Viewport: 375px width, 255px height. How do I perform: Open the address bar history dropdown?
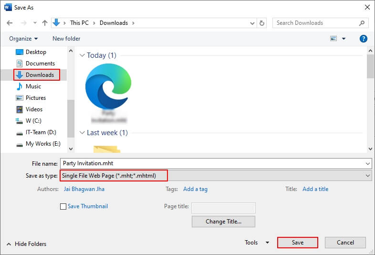click(252, 23)
